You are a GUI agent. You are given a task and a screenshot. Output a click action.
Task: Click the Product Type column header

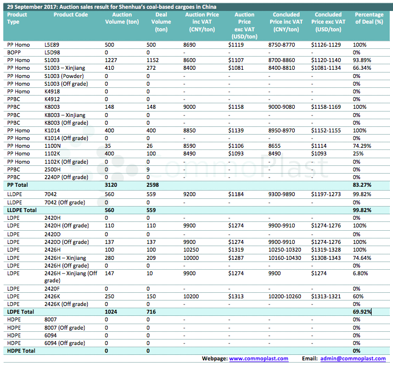[16, 18]
